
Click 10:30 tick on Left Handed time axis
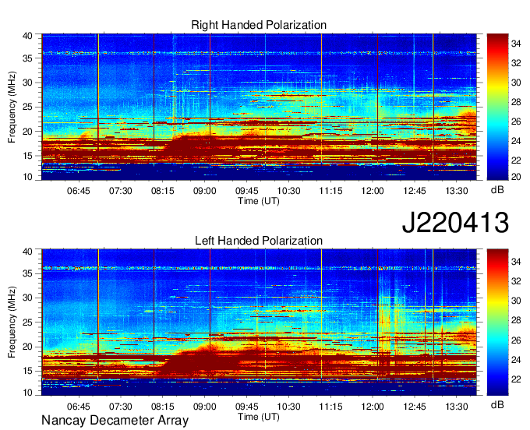click(x=288, y=406)
